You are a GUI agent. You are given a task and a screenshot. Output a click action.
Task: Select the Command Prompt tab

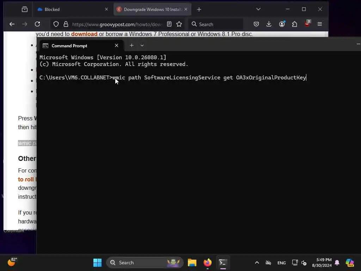pos(82,46)
